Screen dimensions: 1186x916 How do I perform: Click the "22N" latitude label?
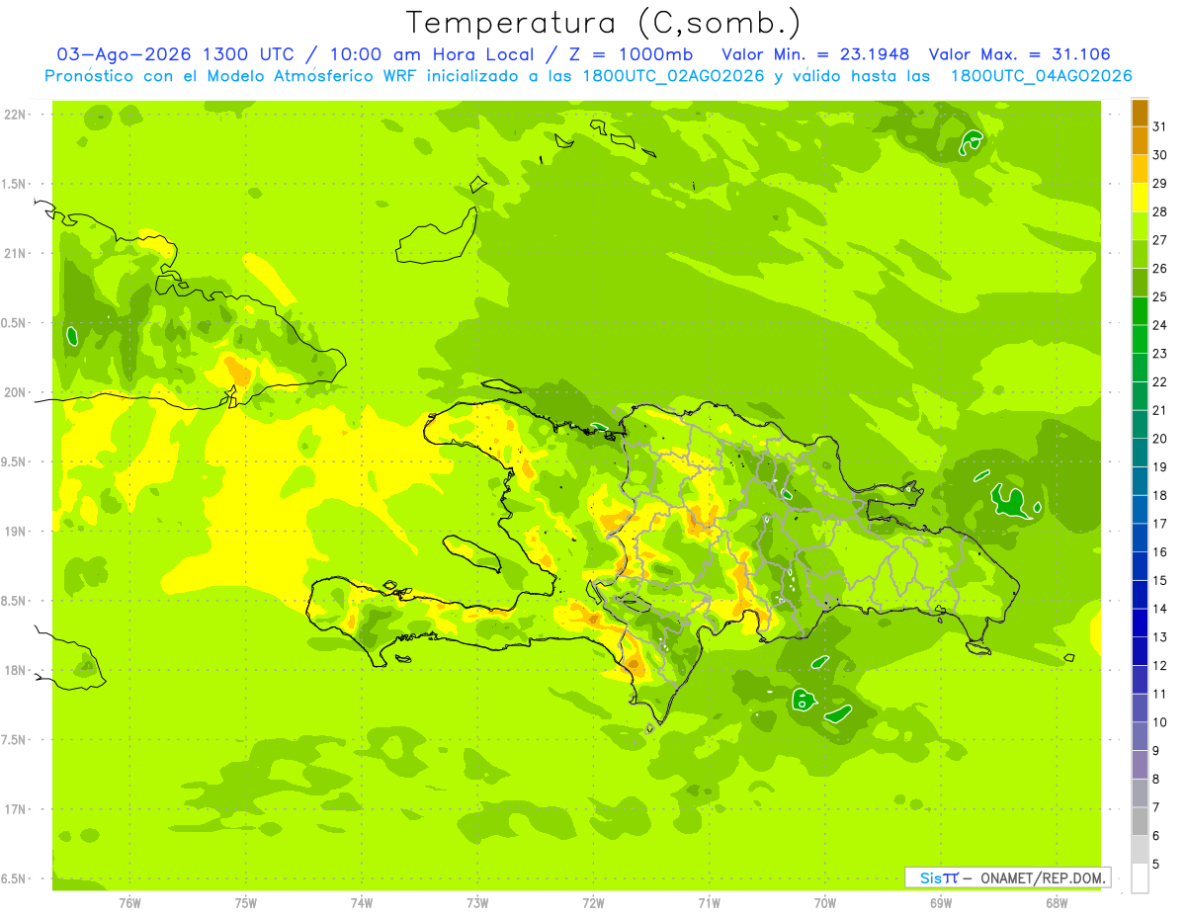(x=16, y=115)
